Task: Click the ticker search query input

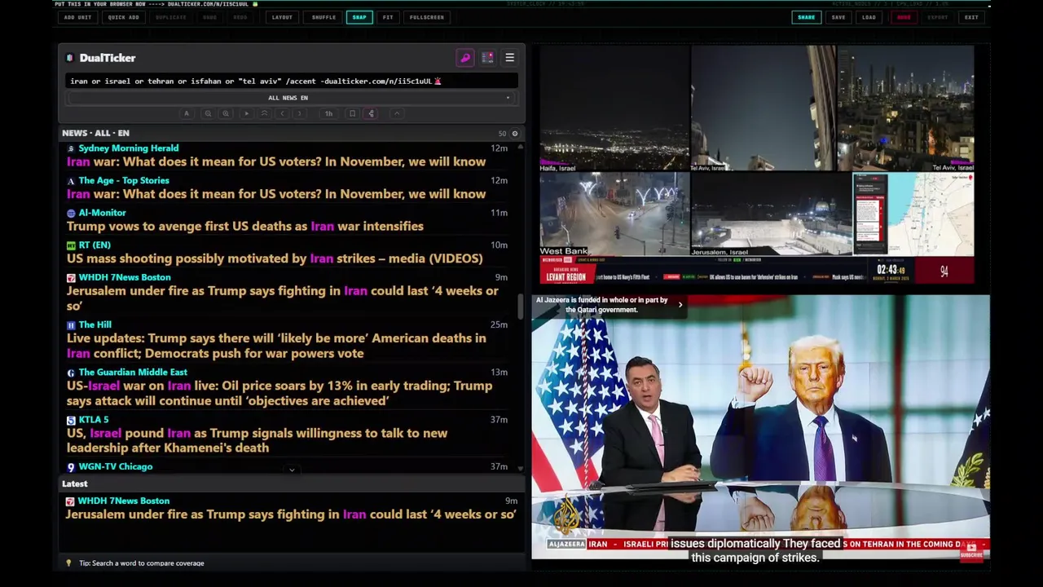Action: tap(291, 81)
